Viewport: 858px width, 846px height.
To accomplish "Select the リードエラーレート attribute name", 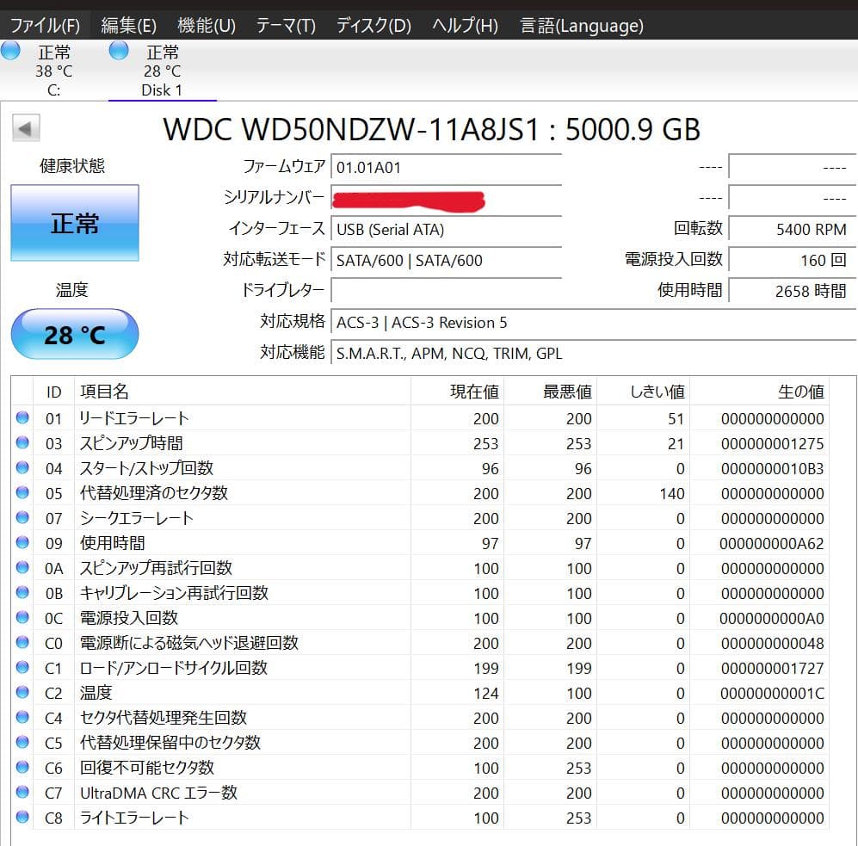I will (134, 418).
